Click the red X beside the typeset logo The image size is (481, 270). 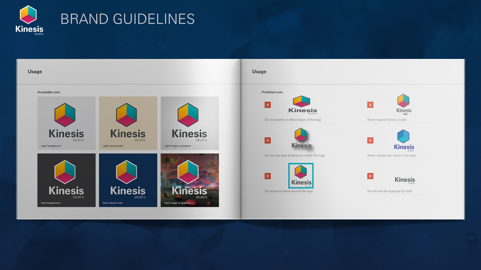pos(370,105)
